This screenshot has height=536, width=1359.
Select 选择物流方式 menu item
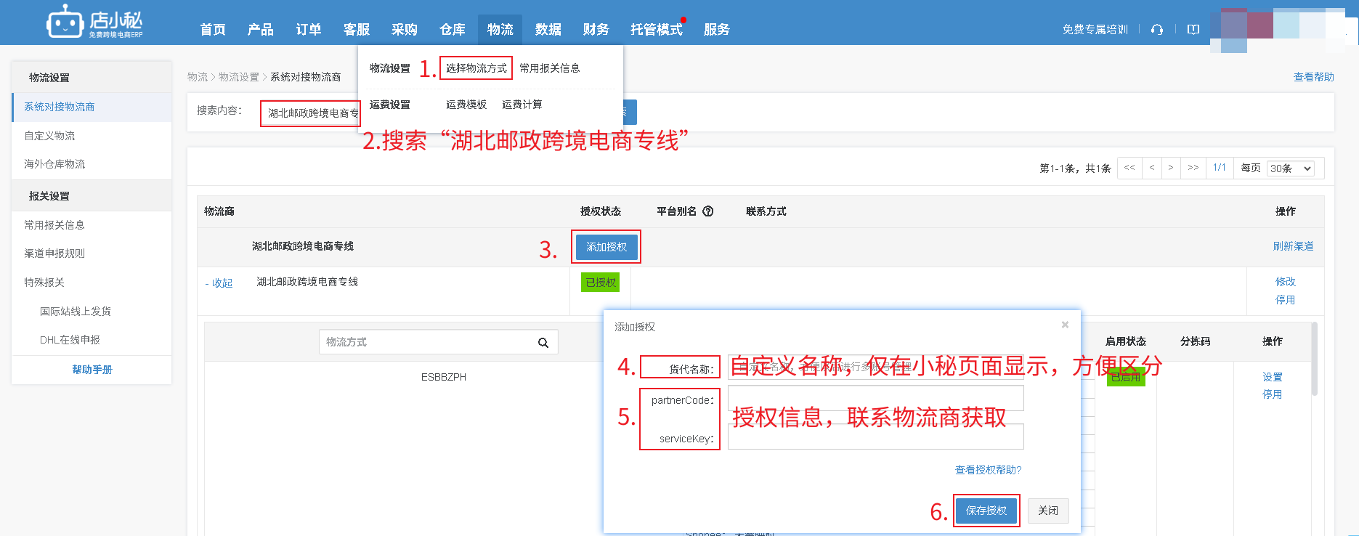[476, 68]
